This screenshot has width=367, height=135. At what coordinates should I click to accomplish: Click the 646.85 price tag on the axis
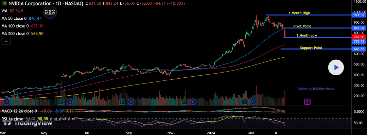pyautogui.click(x=359, y=49)
